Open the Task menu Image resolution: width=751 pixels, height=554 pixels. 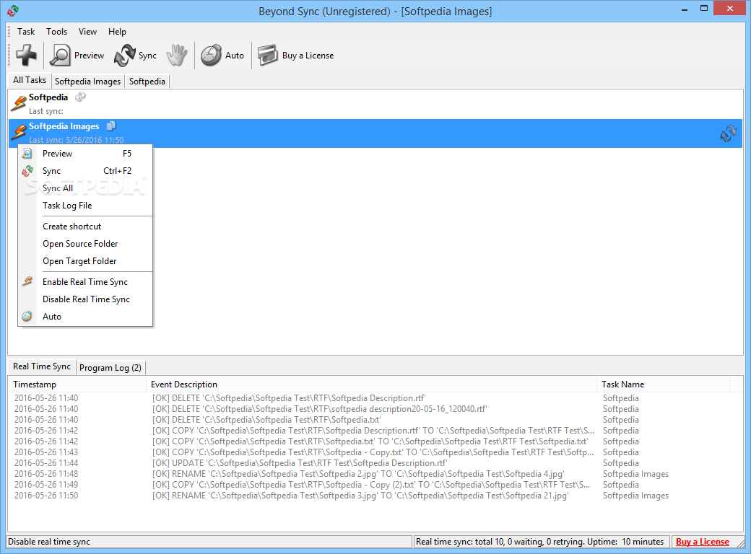click(x=26, y=32)
